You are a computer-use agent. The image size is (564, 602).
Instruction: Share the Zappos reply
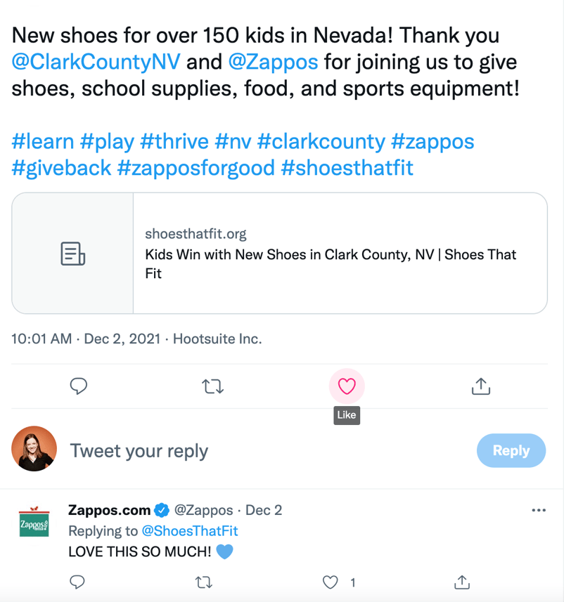(461, 582)
